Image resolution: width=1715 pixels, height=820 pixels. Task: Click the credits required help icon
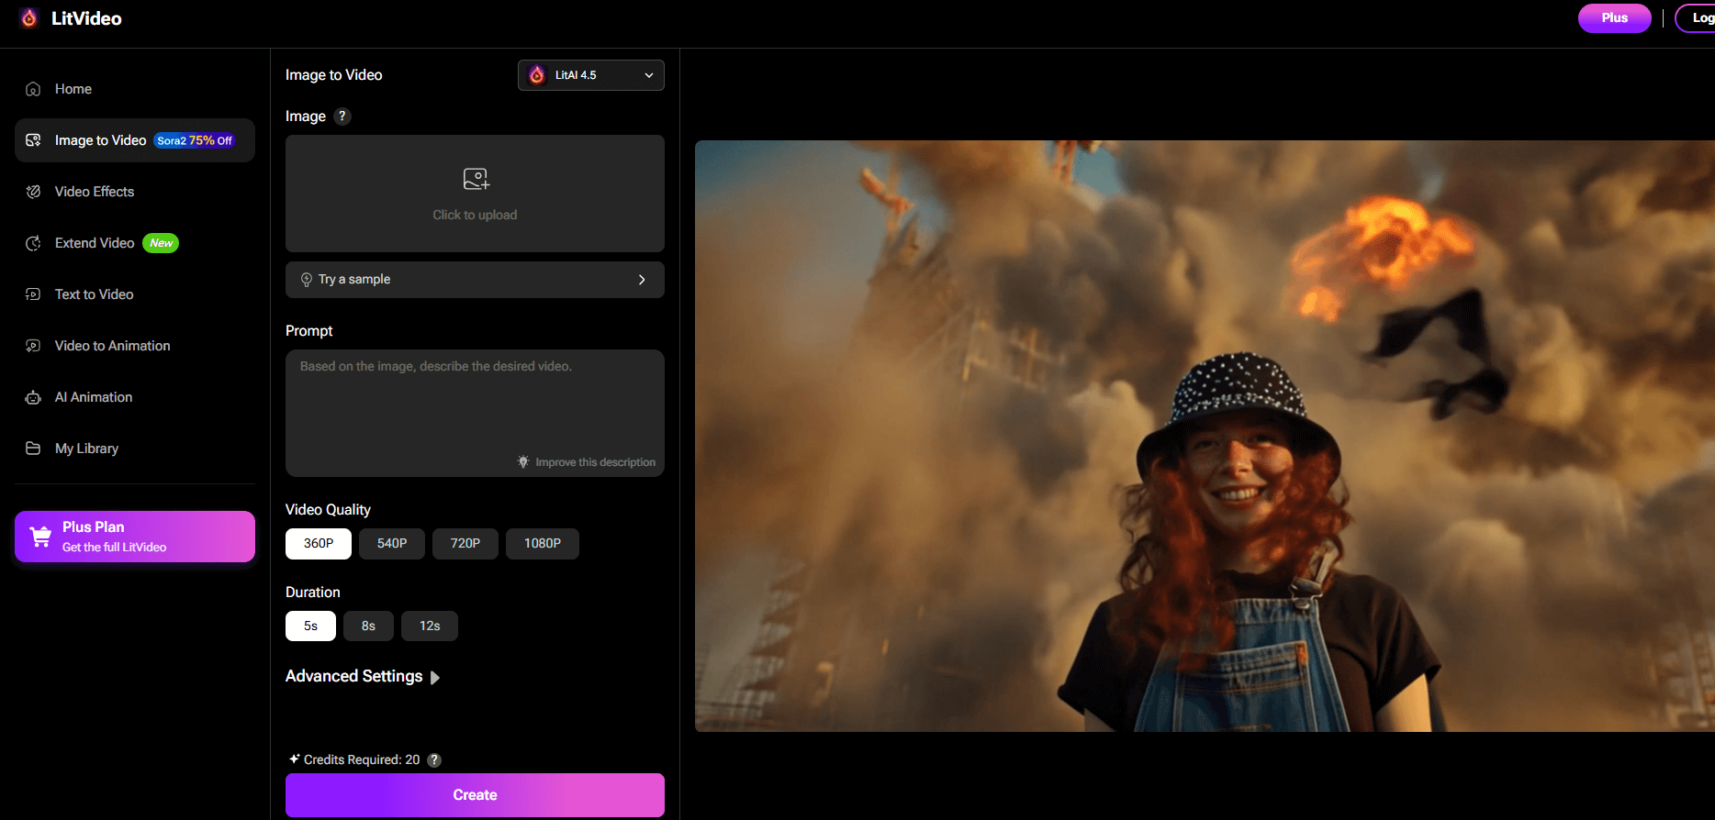[x=435, y=760]
